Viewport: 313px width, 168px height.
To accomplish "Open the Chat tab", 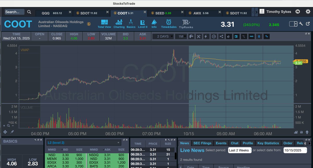I will tap(234, 143).
